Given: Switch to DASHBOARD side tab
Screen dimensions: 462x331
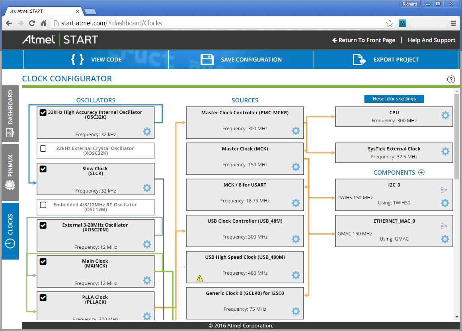Looking at the screenshot, I should pyautogui.click(x=10, y=114).
